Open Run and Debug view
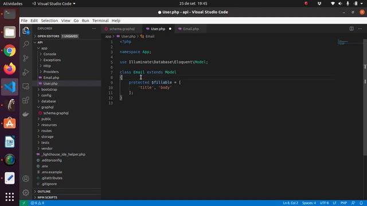367x206 pixels. 26,72
